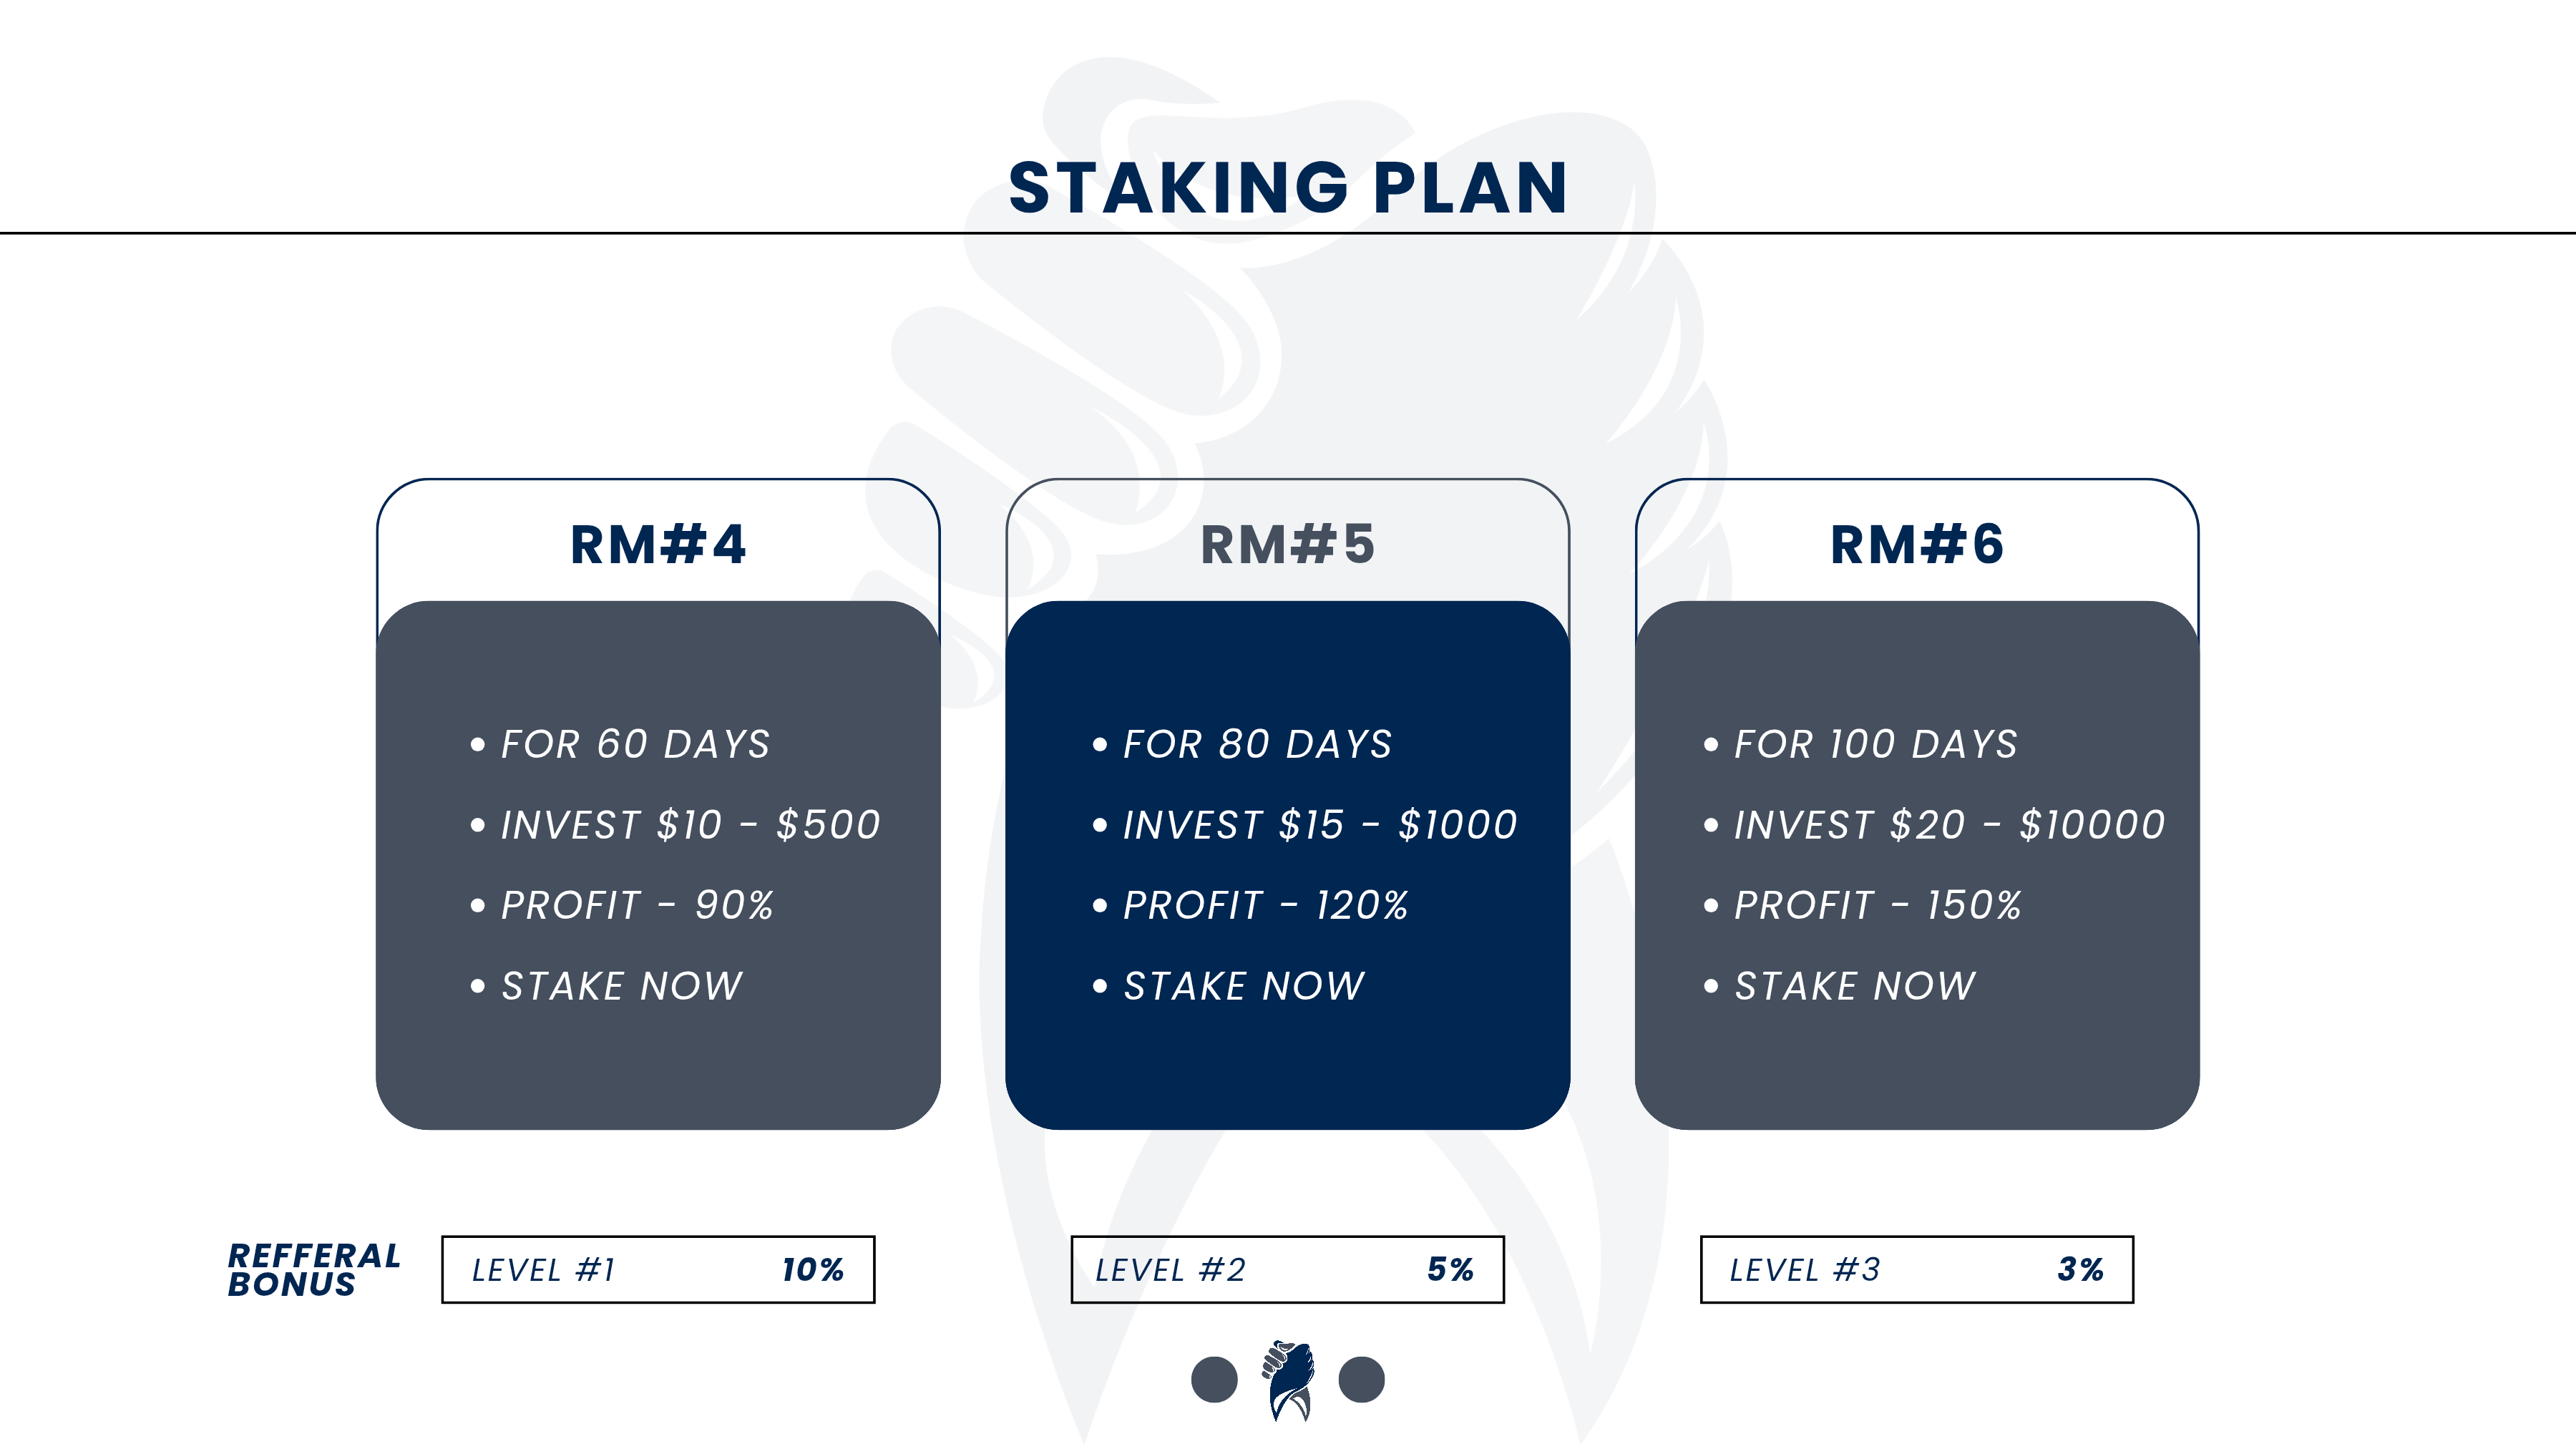This screenshot has width=2576, height=1449.
Task: Click STAKE NOW in the RM#5 card
Action: coord(1244,986)
